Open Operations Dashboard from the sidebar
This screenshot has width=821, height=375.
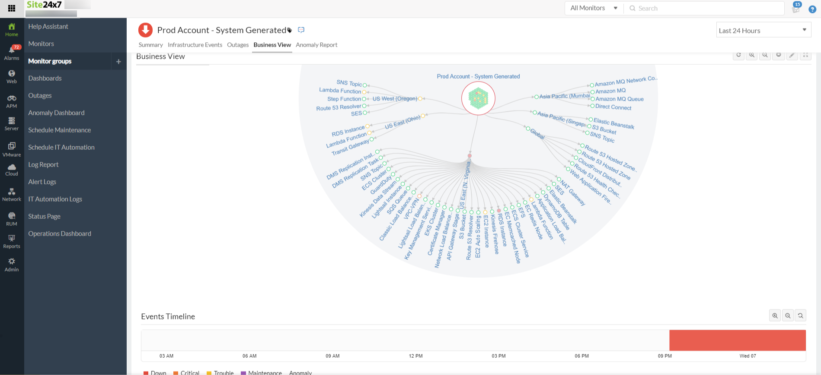60,233
